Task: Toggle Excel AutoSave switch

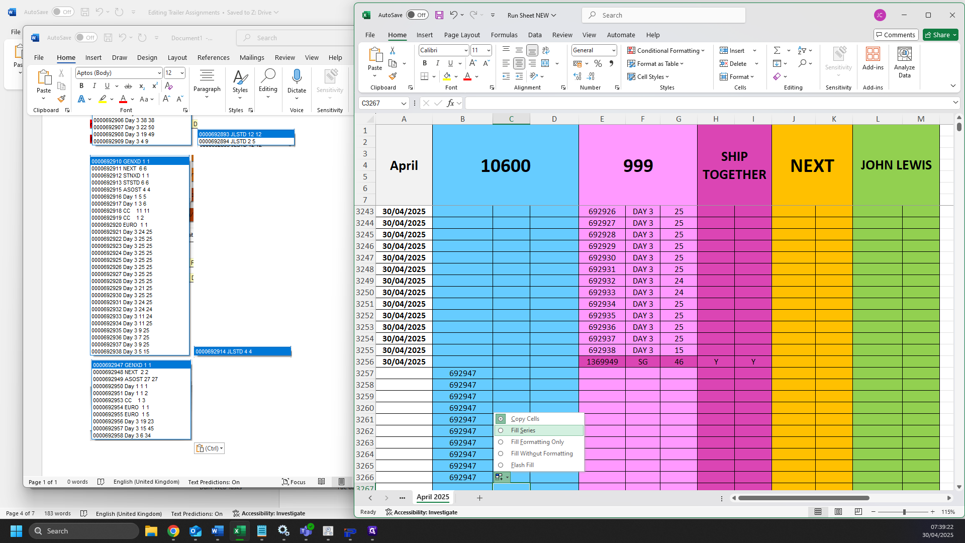Action: pos(417,15)
